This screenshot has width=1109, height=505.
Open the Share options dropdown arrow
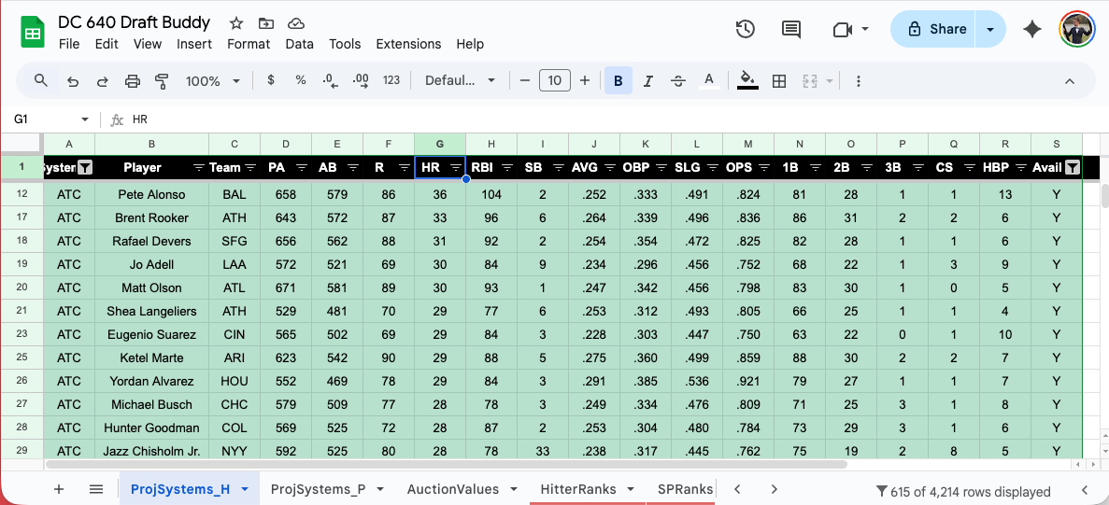(990, 29)
